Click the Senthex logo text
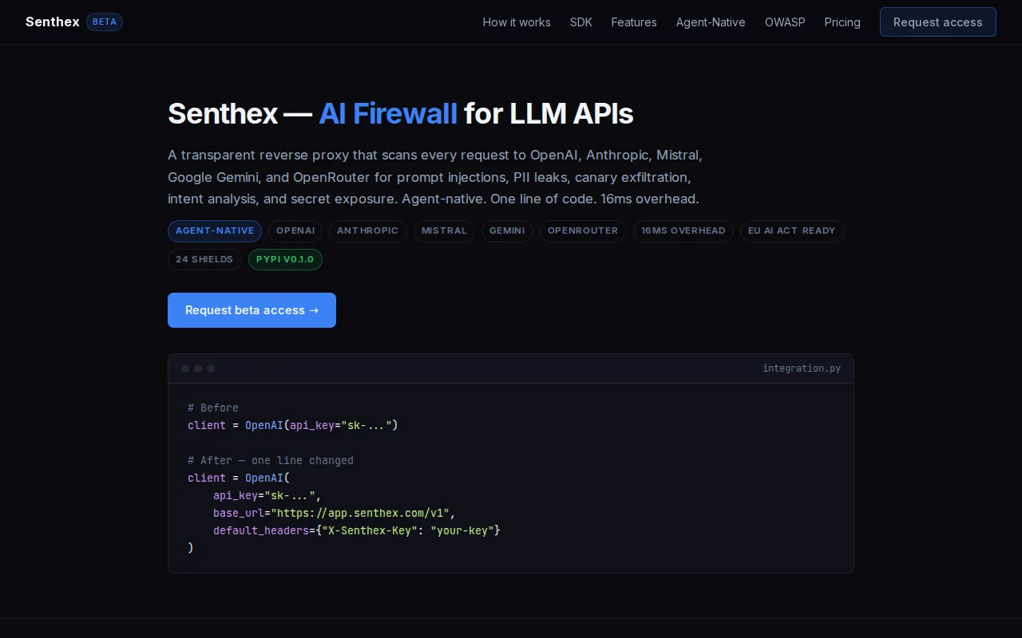Image resolution: width=1022 pixels, height=638 pixels. coord(53,22)
